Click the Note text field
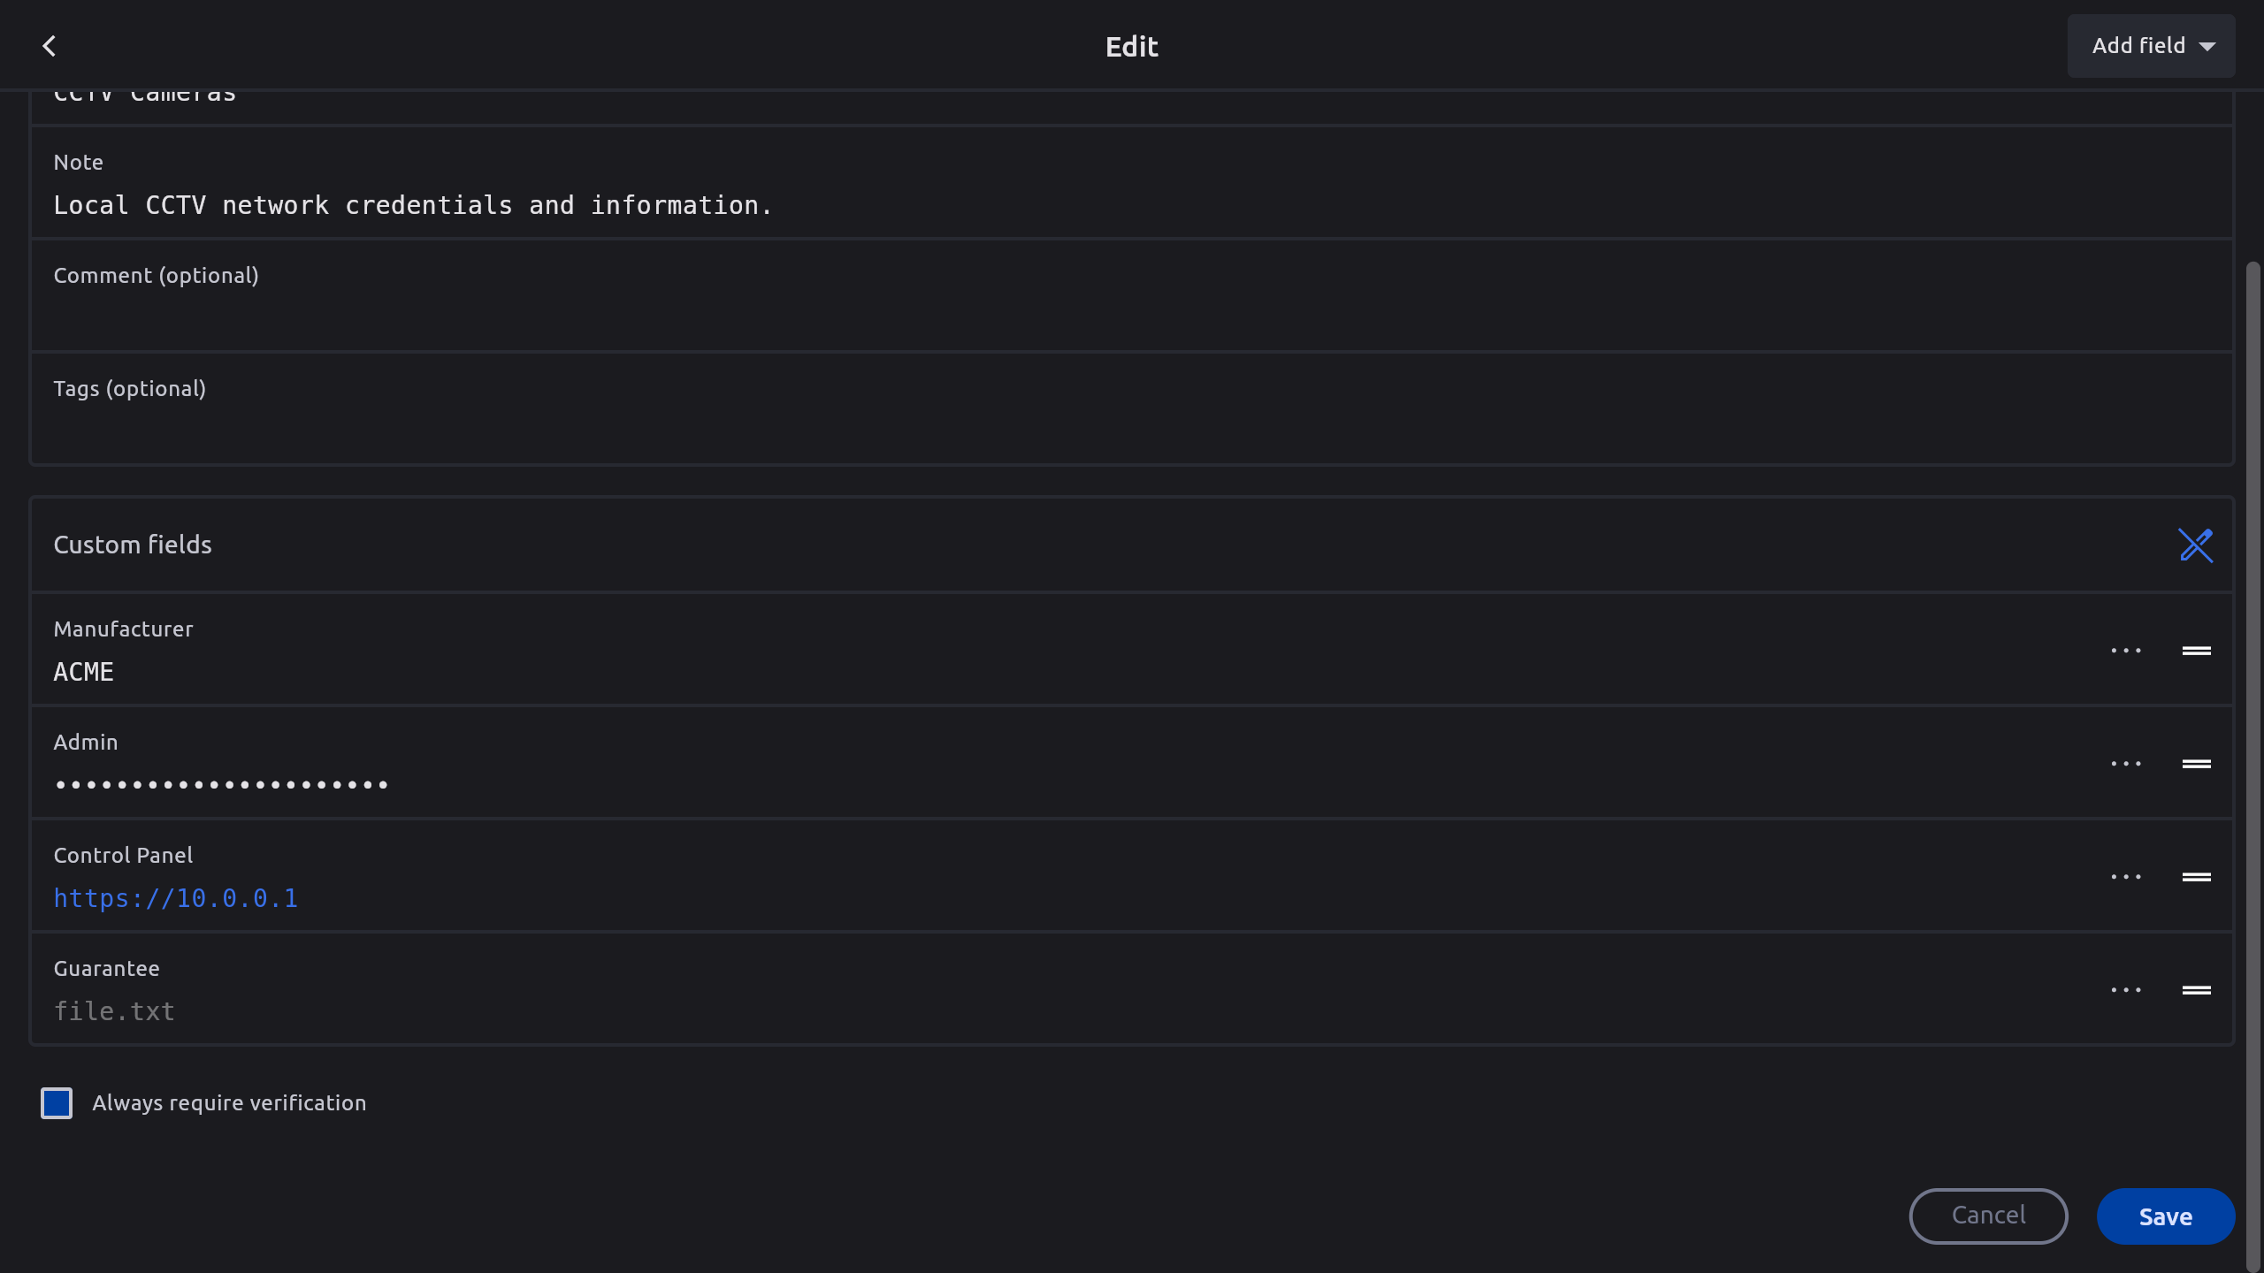This screenshot has width=2264, height=1273. [x=1132, y=205]
